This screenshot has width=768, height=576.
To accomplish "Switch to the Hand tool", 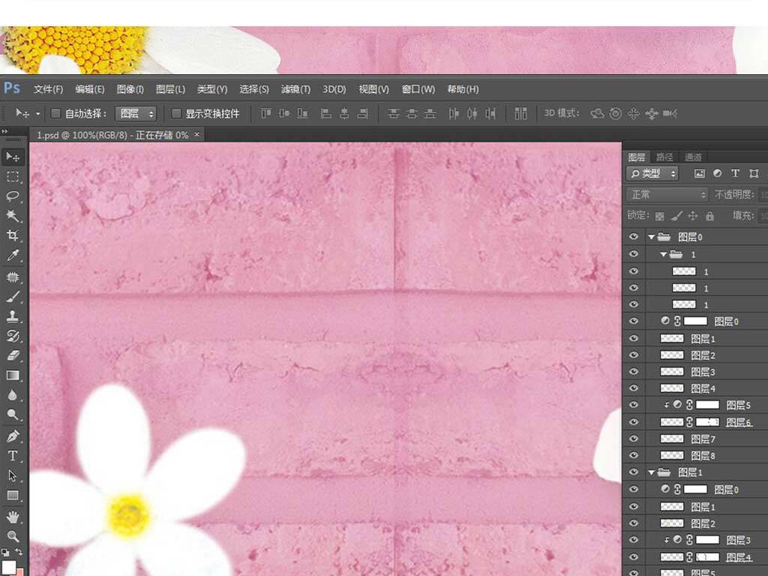I will click(x=13, y=516).
